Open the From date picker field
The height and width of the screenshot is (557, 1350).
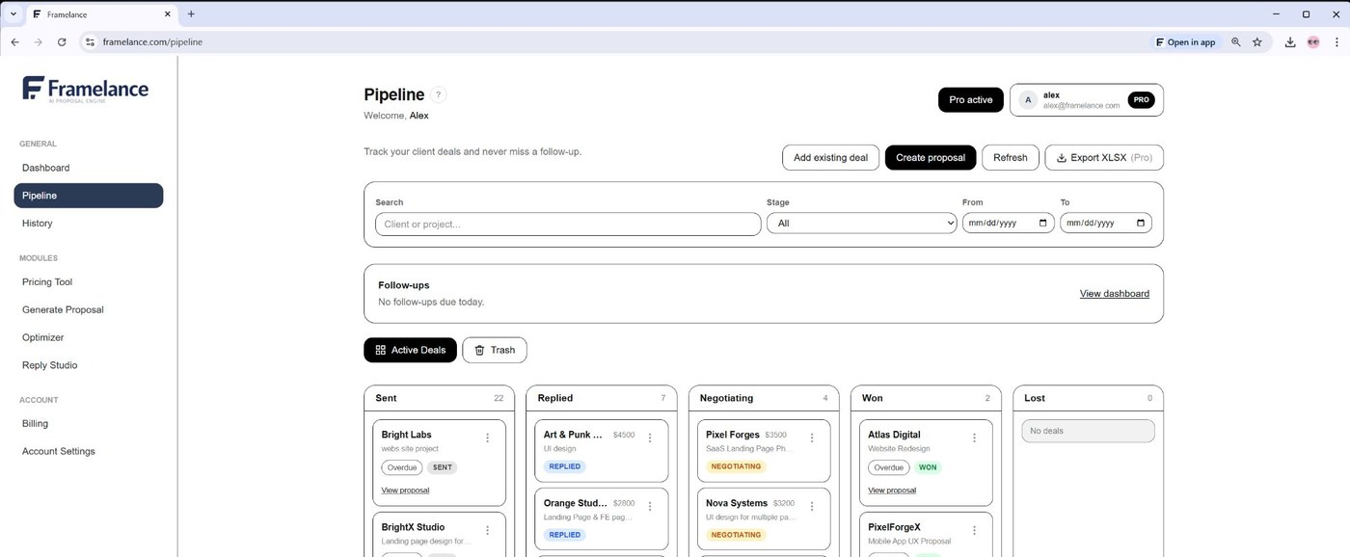click(x=1008, y=224)
